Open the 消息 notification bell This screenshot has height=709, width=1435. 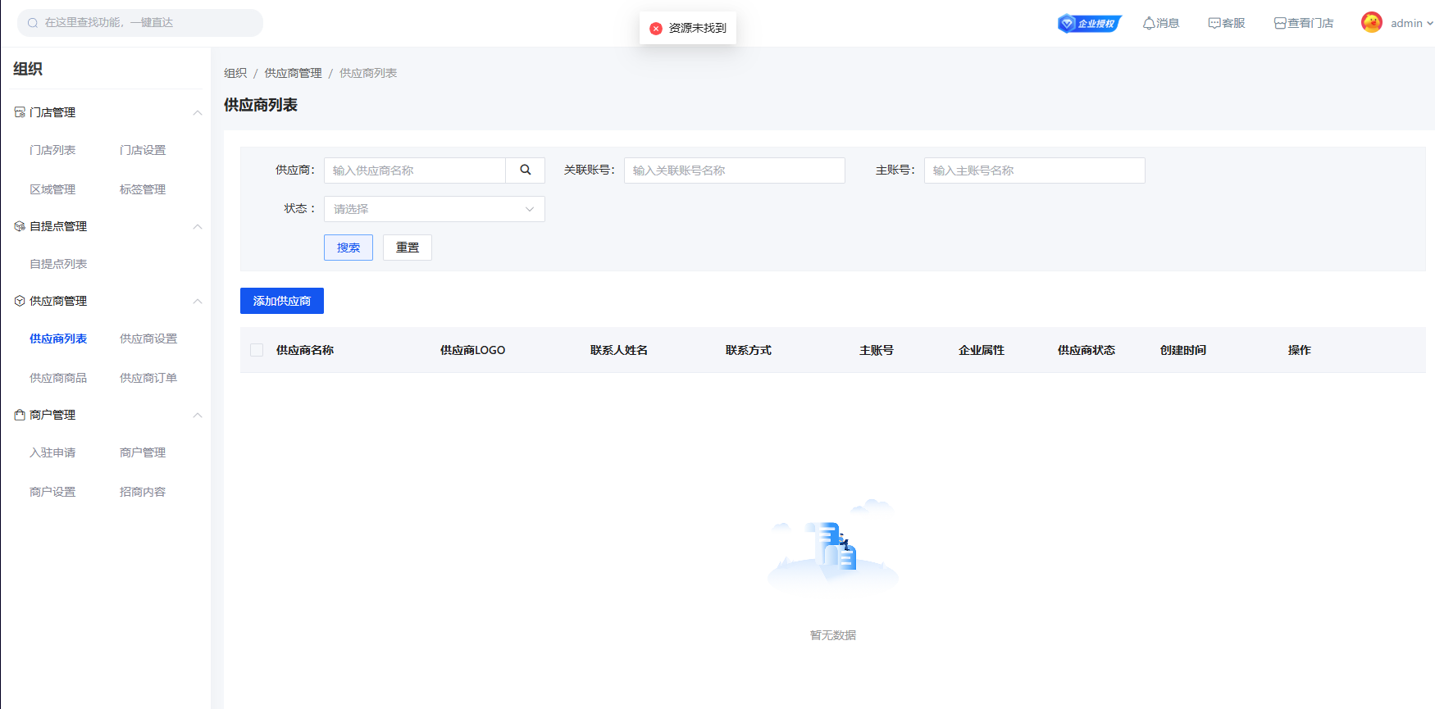pyautogui.click(x=1149, y=24)
